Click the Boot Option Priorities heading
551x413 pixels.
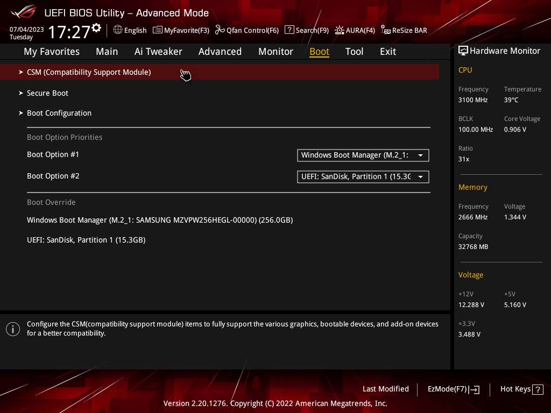[x=65, y=137]
